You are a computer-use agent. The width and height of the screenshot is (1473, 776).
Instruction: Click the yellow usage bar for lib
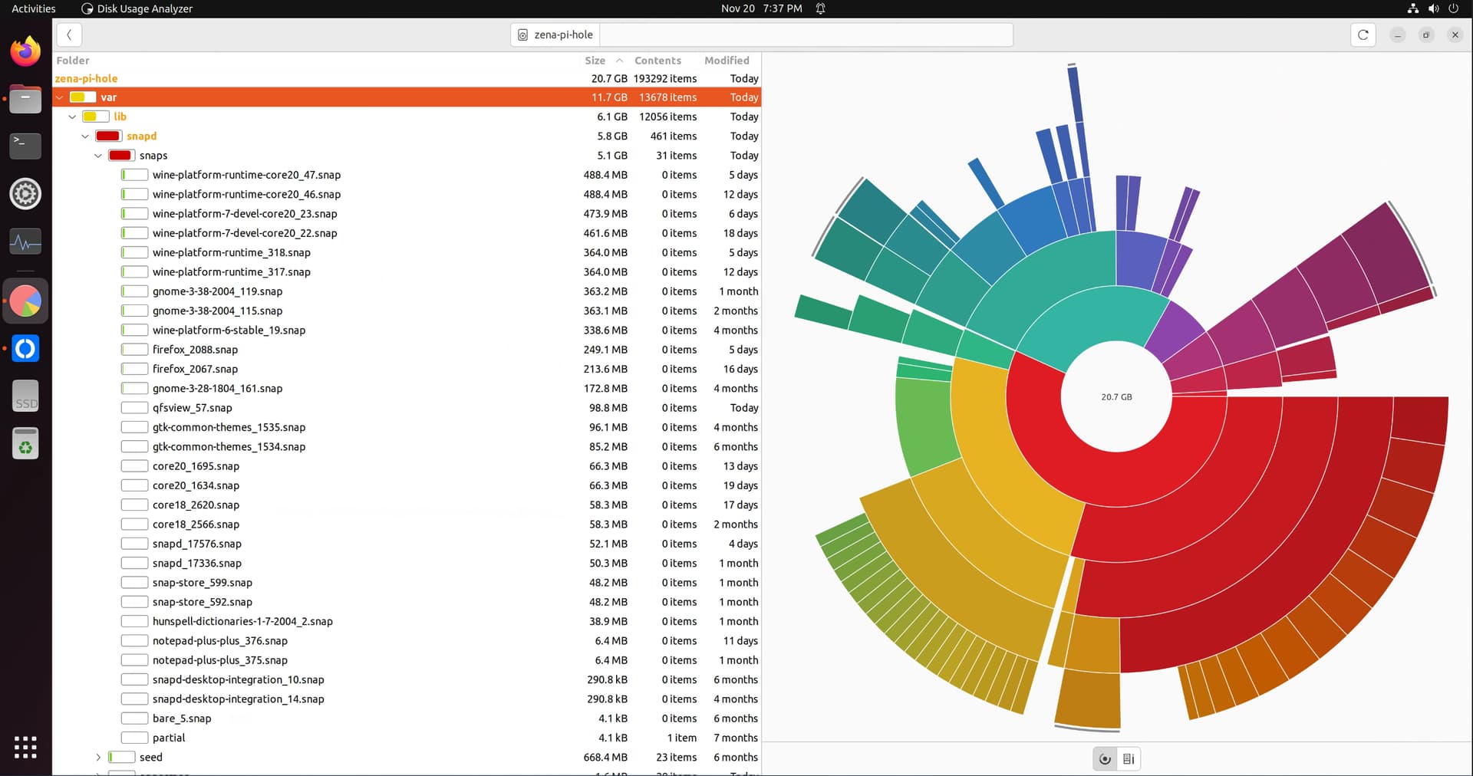95,117
